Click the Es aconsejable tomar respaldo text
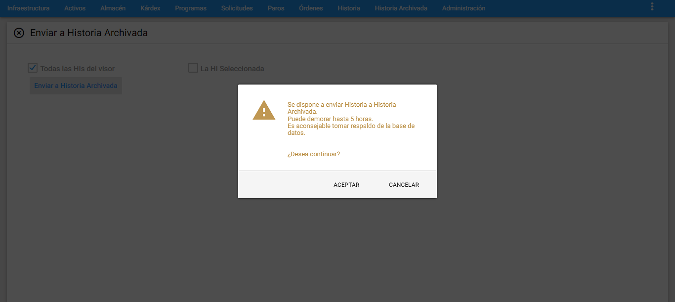 351,129
